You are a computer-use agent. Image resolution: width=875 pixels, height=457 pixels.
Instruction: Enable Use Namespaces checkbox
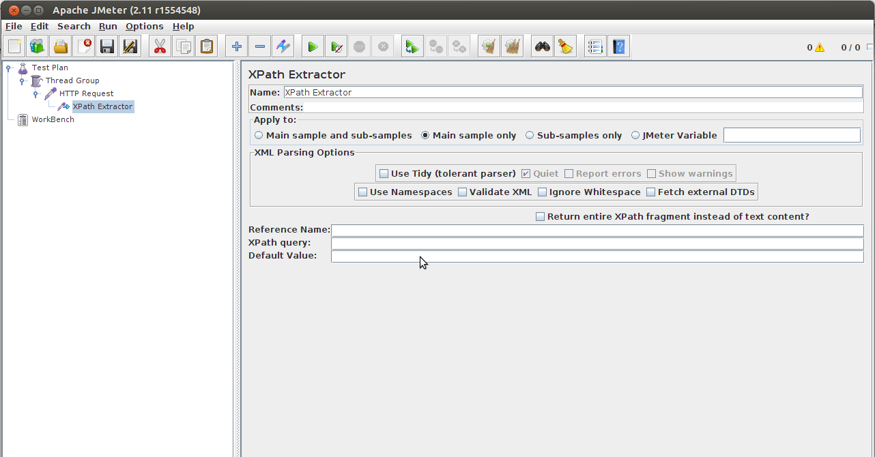point(362,192)
